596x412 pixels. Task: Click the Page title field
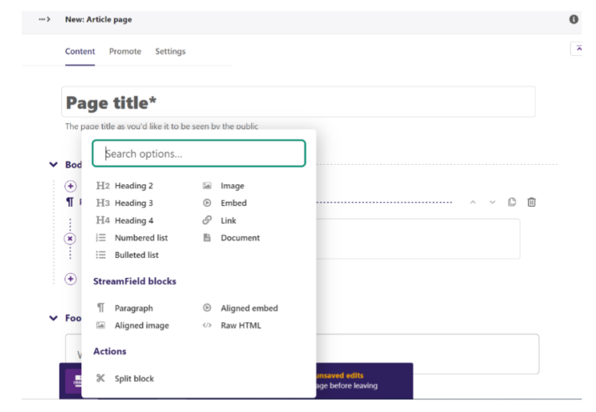298,102
